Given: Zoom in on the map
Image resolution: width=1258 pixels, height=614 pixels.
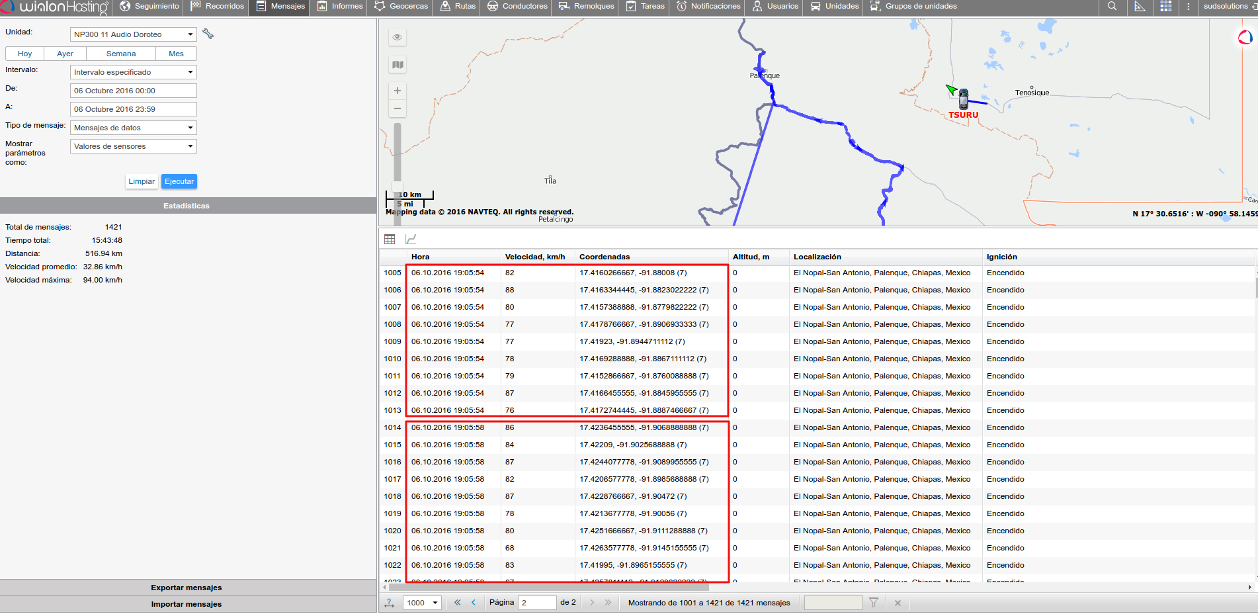Looking at the screenshot, I should click(x=398, y=91).
